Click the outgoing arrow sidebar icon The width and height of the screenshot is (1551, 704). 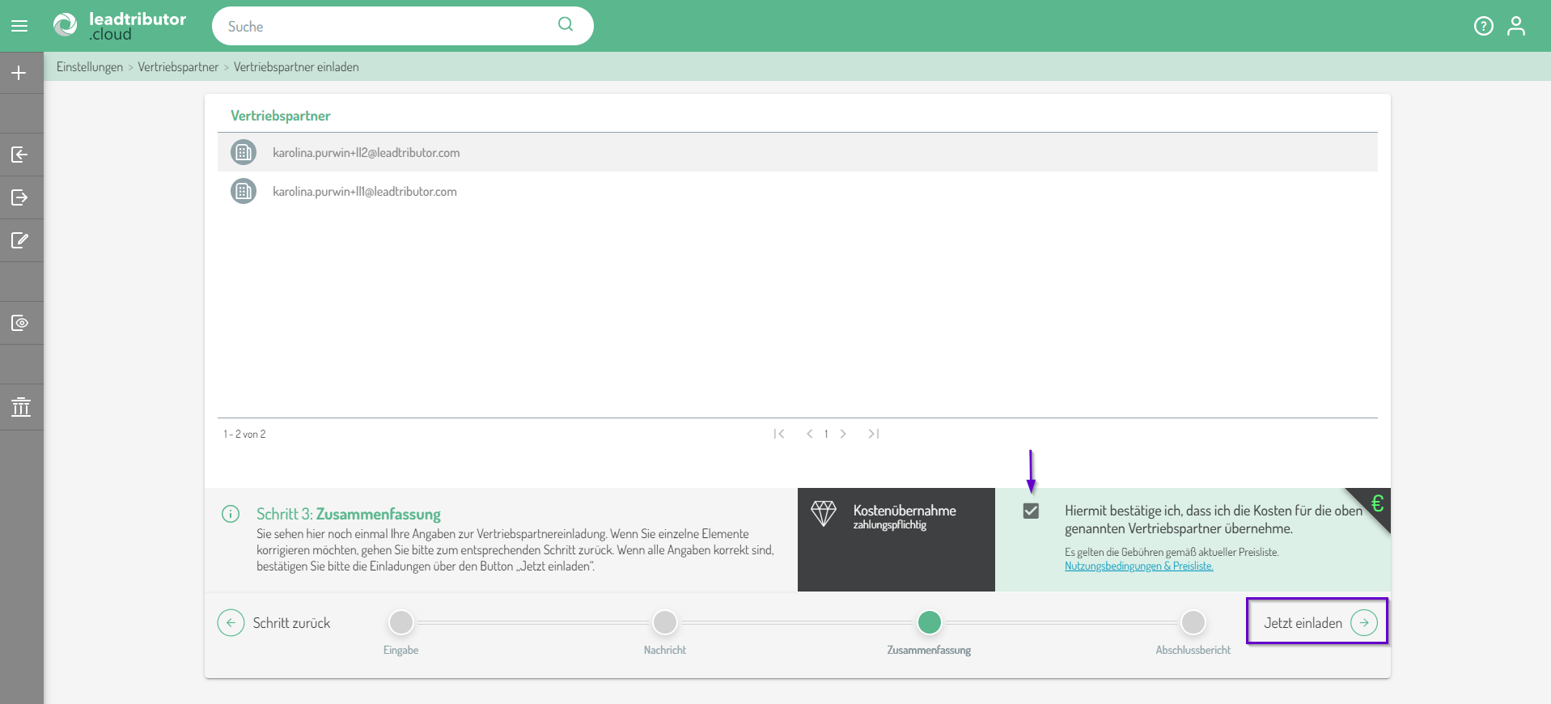pos(19,197)
